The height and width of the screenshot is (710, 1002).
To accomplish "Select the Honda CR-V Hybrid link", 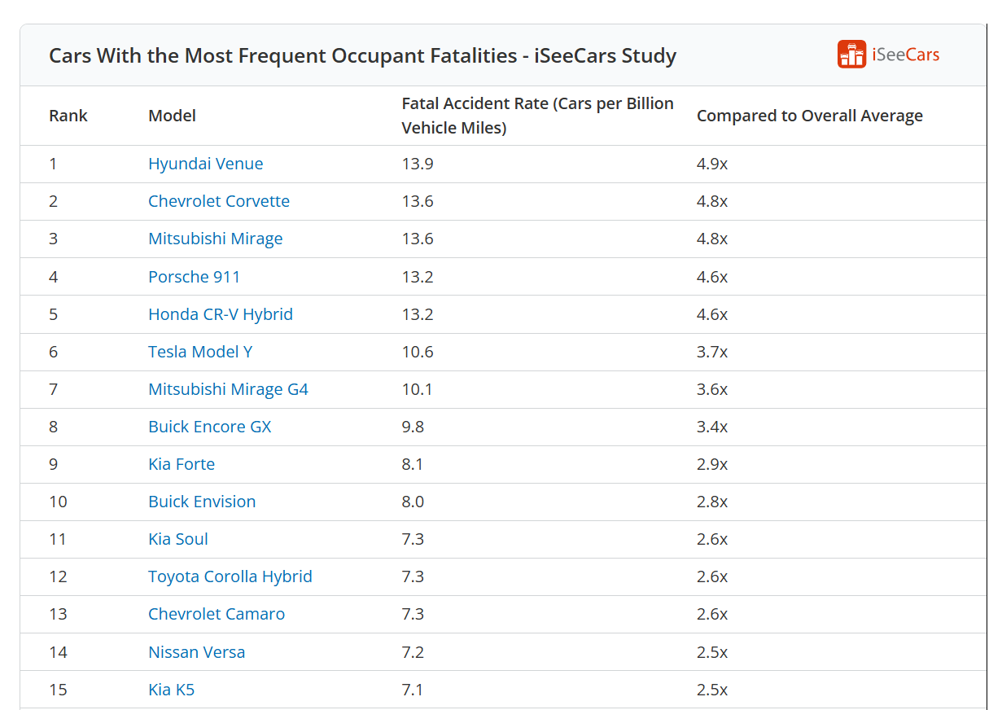I will click(221, 314).
